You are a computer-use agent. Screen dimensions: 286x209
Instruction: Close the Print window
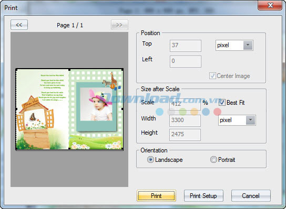270,5
